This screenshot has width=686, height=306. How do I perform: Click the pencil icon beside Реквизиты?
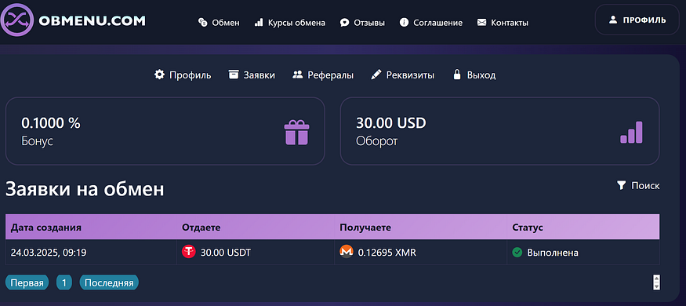coord(376,75)
